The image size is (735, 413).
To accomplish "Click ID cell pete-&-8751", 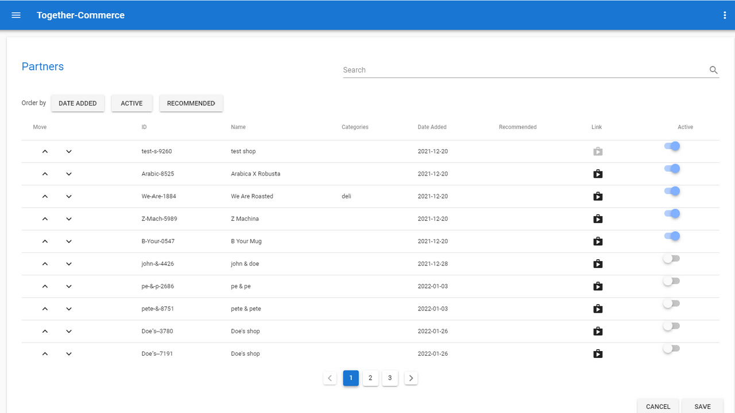I will tap(158, 309).
